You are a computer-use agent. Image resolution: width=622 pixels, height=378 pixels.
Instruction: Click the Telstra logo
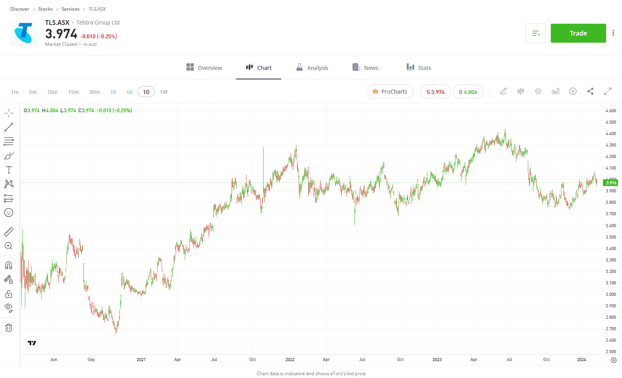point(24,33)
